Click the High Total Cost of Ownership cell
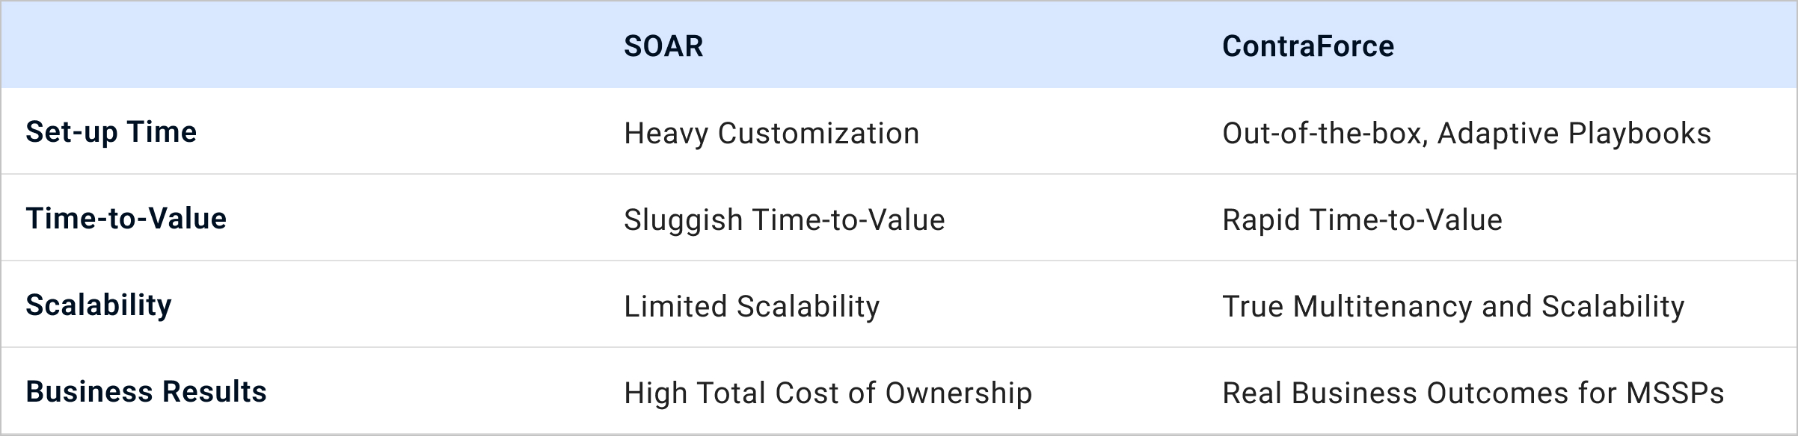Viewport: 1798px width, 436px height. 828,393
